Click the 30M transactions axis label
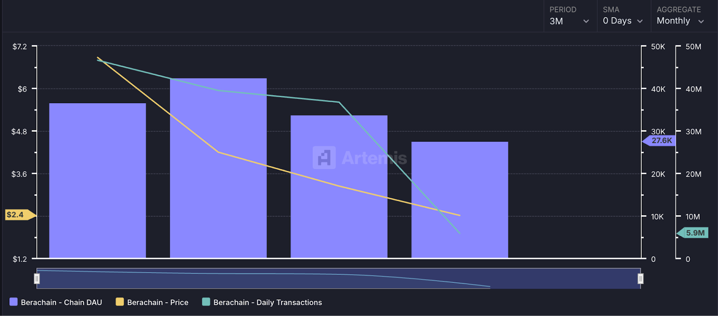Image resolution: width=718 pixels, height=316 pixels. click(693, 132)
